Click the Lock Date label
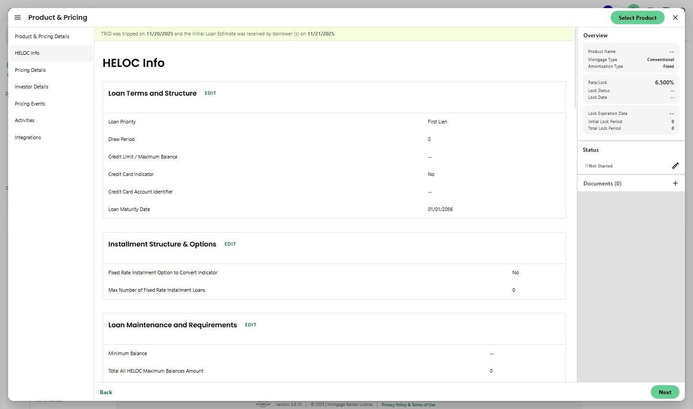This screenshot has width=693, height=409. [x=597, y=97]
